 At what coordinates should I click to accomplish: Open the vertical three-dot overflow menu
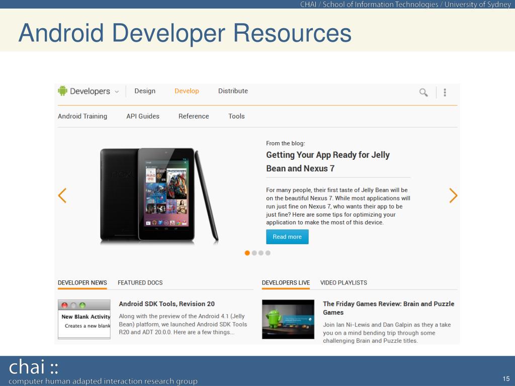click(445, 92)
